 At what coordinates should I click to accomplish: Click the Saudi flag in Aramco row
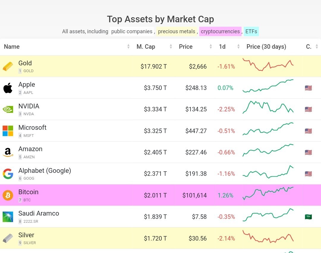tap(308, 217)
